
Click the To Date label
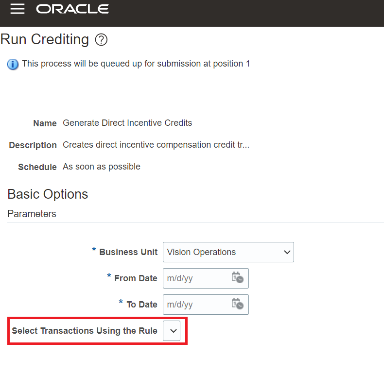point(142,305)
